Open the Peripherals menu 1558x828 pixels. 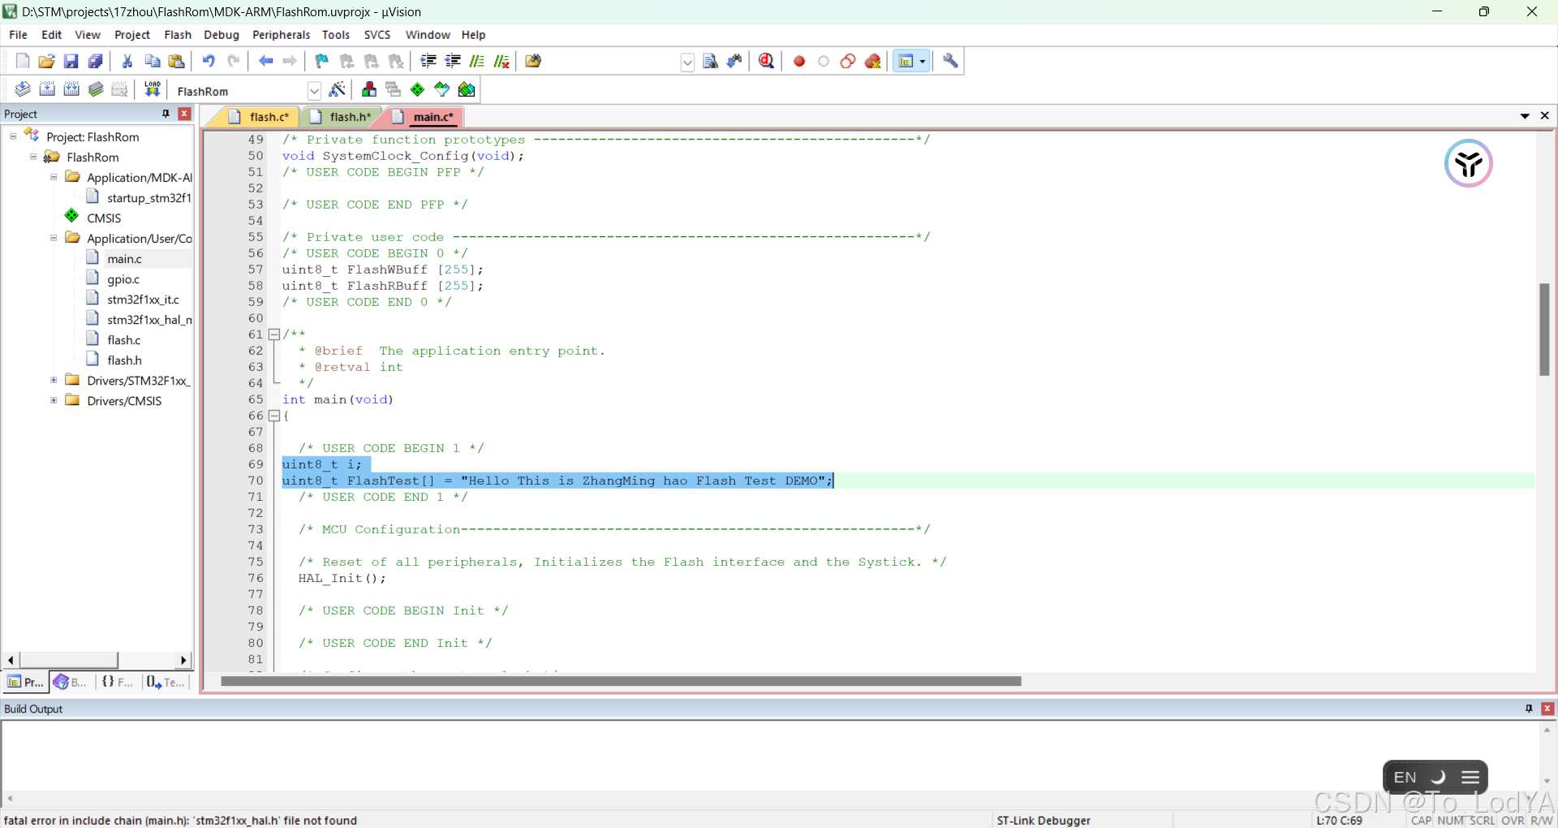281,35
